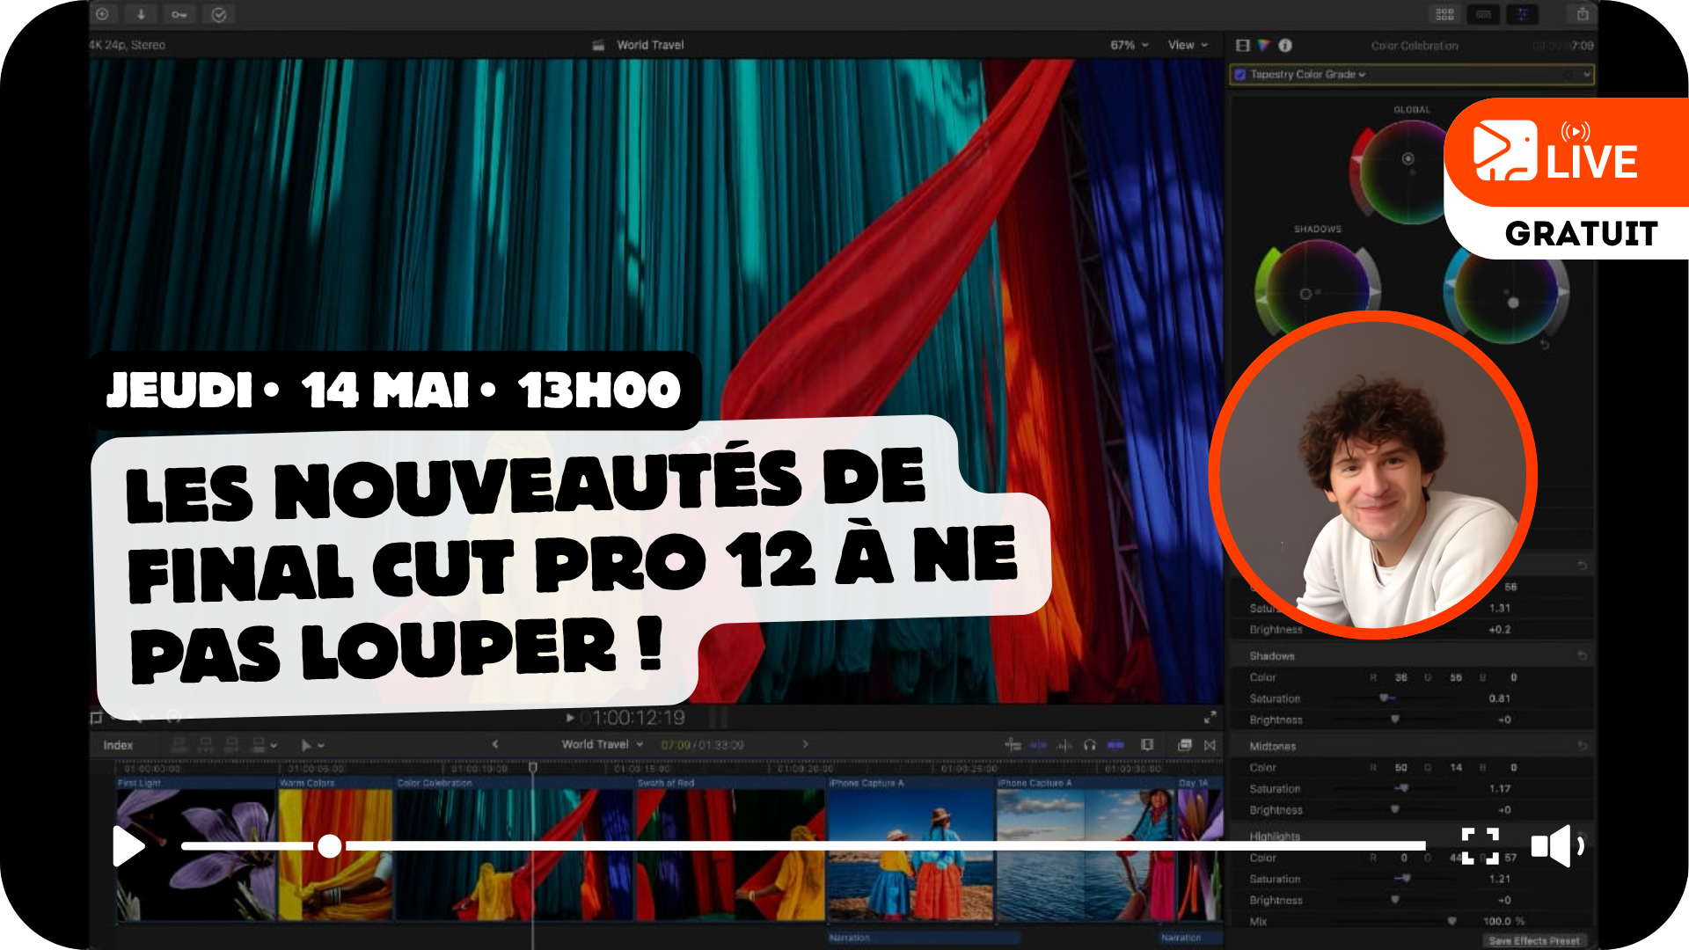The width and height of the screenshot is (1689, 950).
Task: Open the info inspector icon
Action: point(1285,45)
